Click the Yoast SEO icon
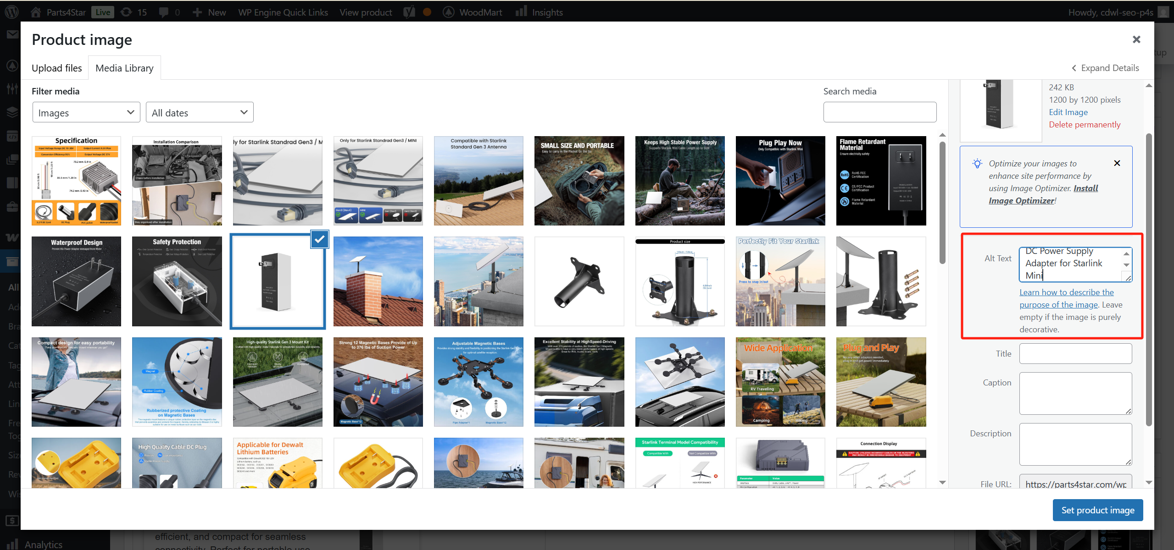This screenshot has height=550, width=1174. [x=409, y=12]
